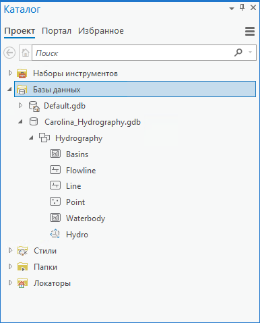260x323 pixels.
Task: Click the Hydro topology icon
Action: pyautogui.click(x=55, y=234)
